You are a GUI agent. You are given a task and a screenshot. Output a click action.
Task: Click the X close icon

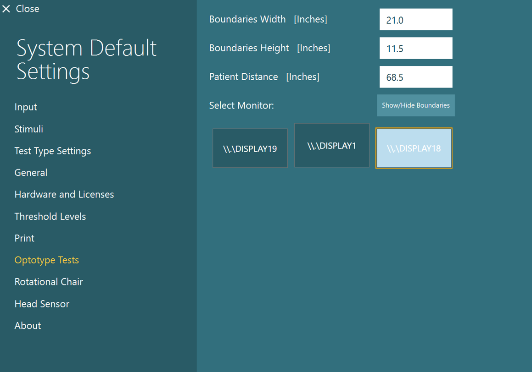[x=6, y=9]
